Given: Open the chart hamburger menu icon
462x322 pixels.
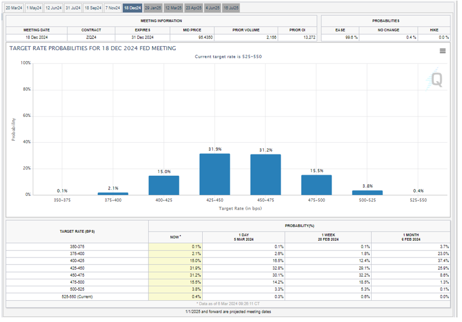Looking at the screenshot, I should tap(442, 51).
